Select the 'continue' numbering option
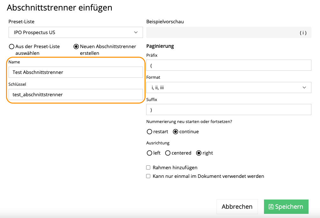 pos(175,132)
